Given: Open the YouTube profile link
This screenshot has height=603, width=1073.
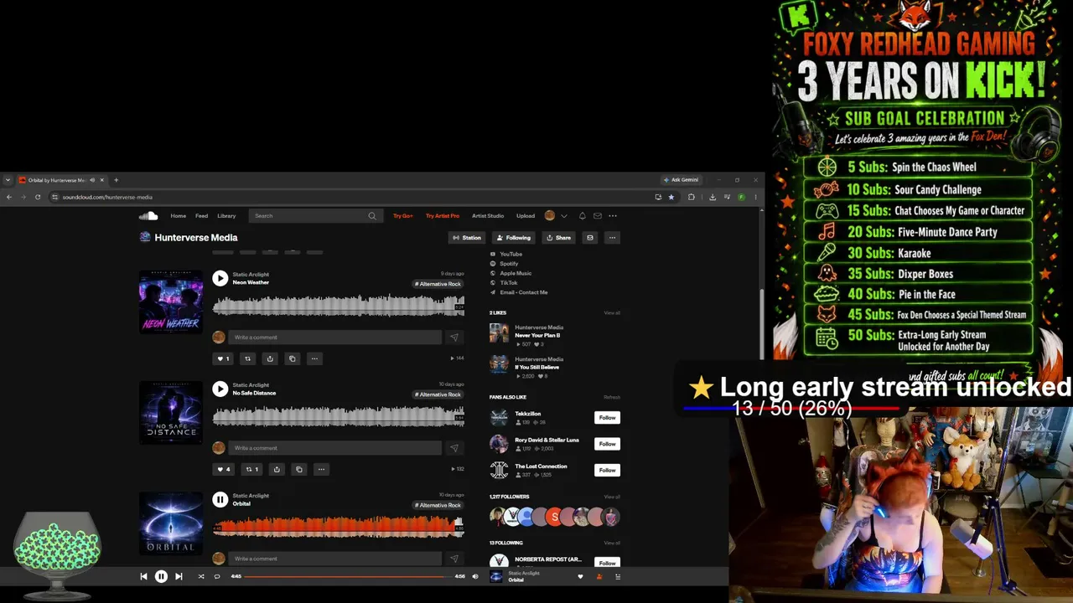Looking at the screenshot, I should (511, 254).
